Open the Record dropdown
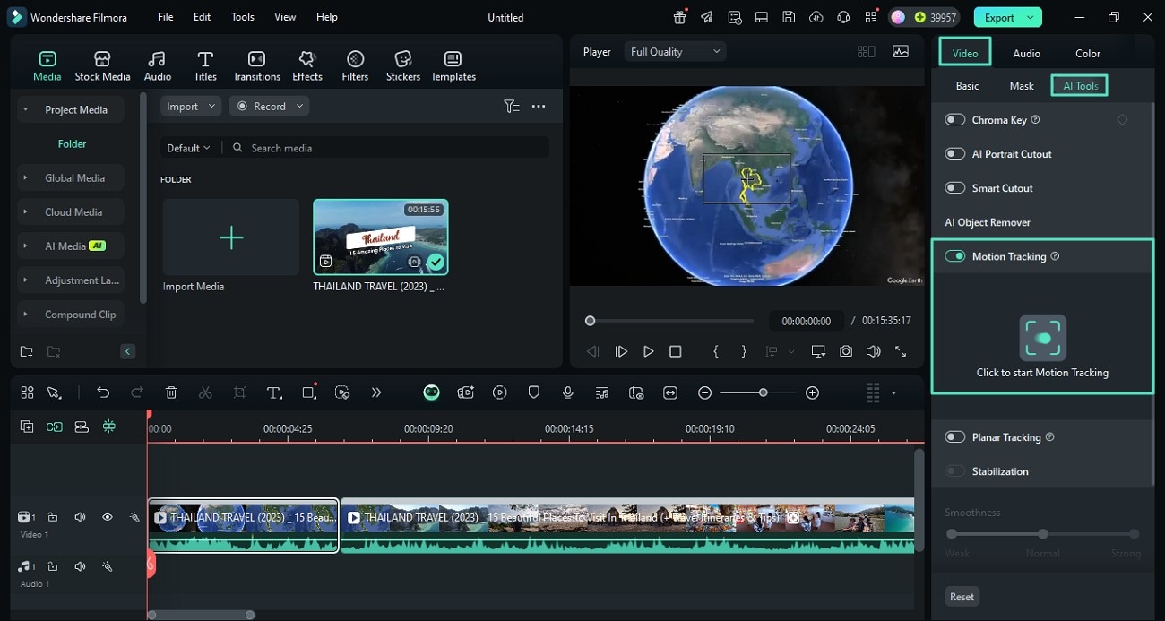This screenshot has height=621, width=1165. (269, 106)
